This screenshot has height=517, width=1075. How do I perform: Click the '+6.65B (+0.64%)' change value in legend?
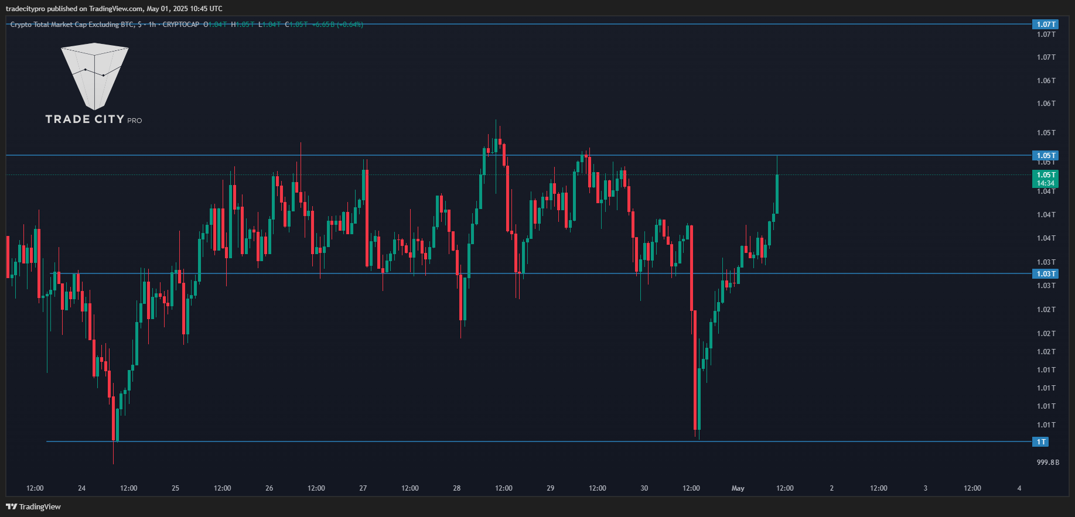pyautogui.click(x=337, y=25)
